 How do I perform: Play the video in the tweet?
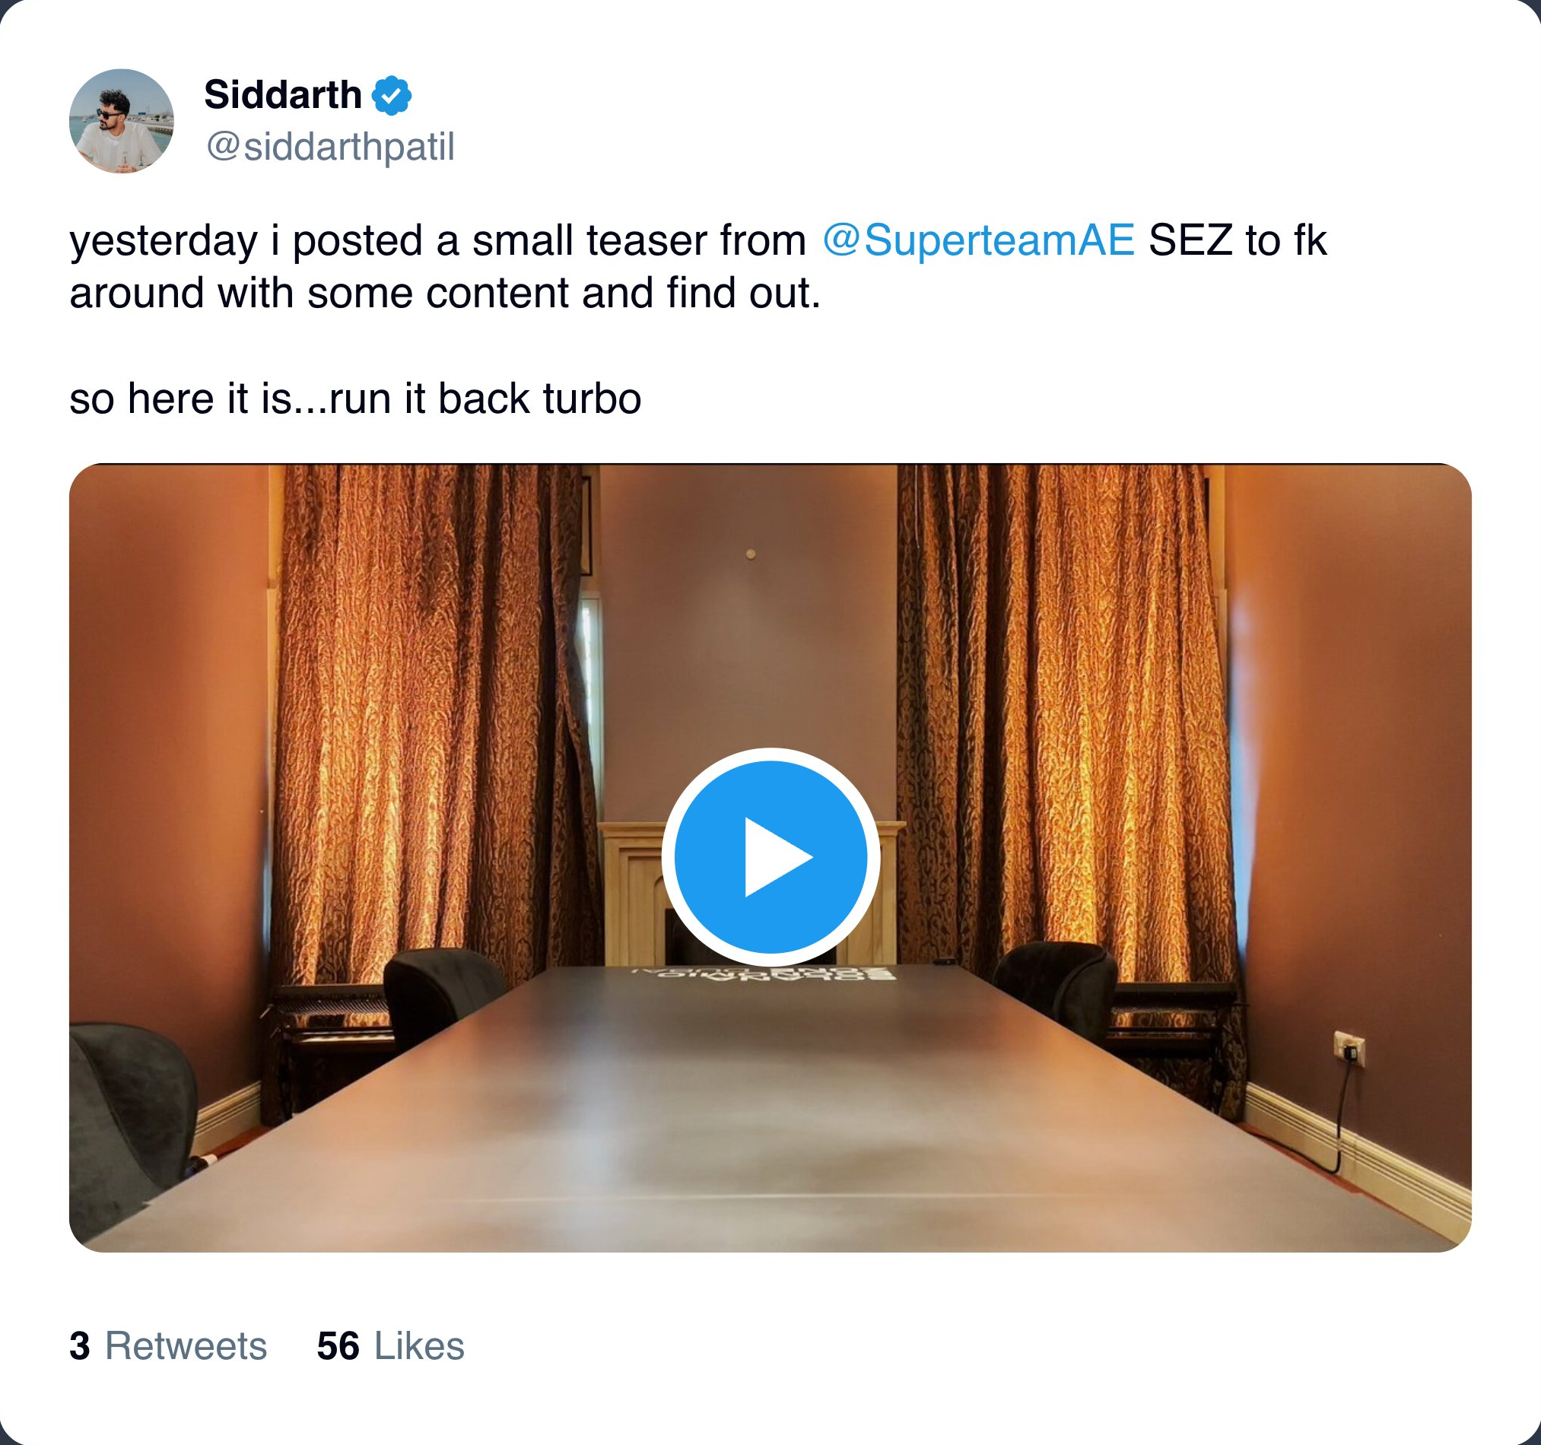(x=770, y=856)
